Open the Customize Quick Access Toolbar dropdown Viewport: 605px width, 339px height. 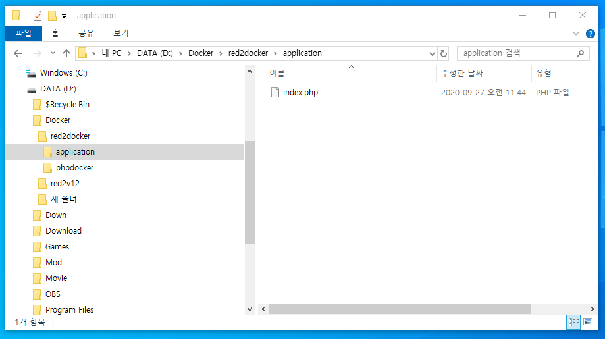click(x=64, y=16)
